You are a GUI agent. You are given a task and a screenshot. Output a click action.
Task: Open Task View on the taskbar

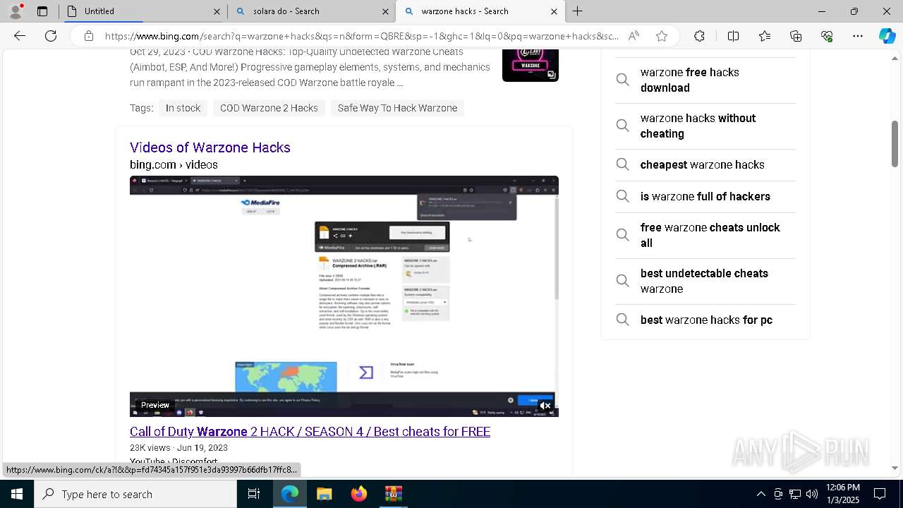254,494
